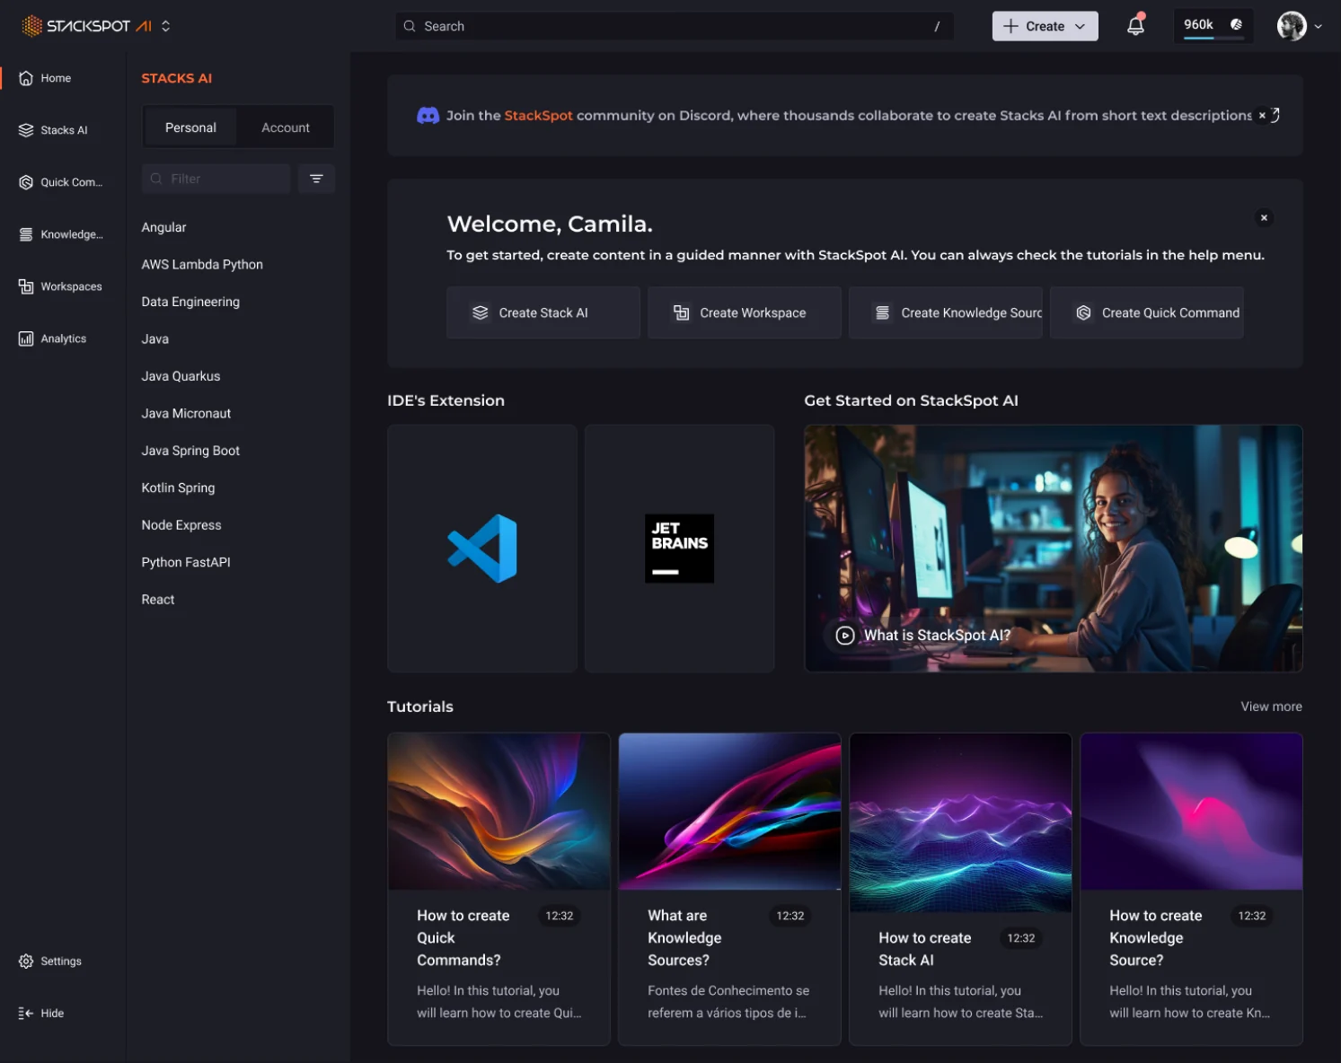Open Quick Commands in the sidebar
1341x1063 pixels.
point(60,182)
